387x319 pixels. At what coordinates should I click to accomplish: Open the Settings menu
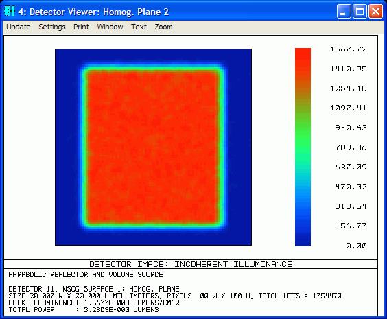[52, 27]
